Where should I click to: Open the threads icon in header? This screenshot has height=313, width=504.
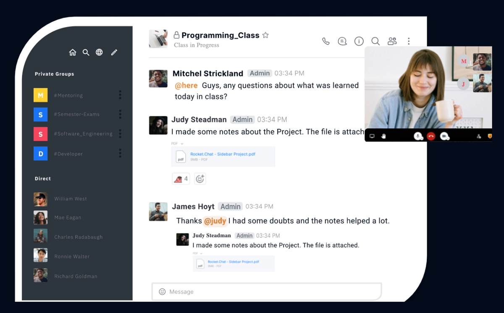click(x=342, y=41)
